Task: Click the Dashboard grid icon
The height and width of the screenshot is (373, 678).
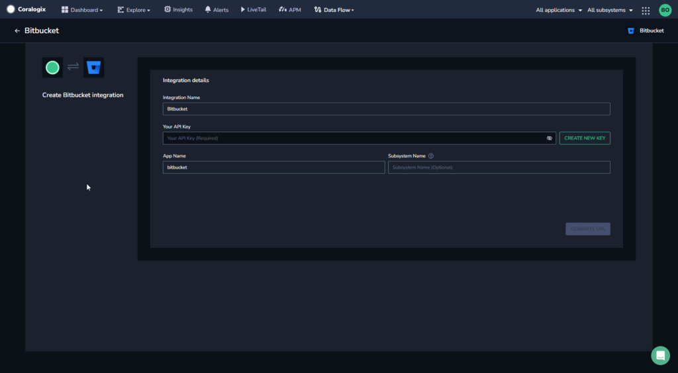Action: coord(65,9)
